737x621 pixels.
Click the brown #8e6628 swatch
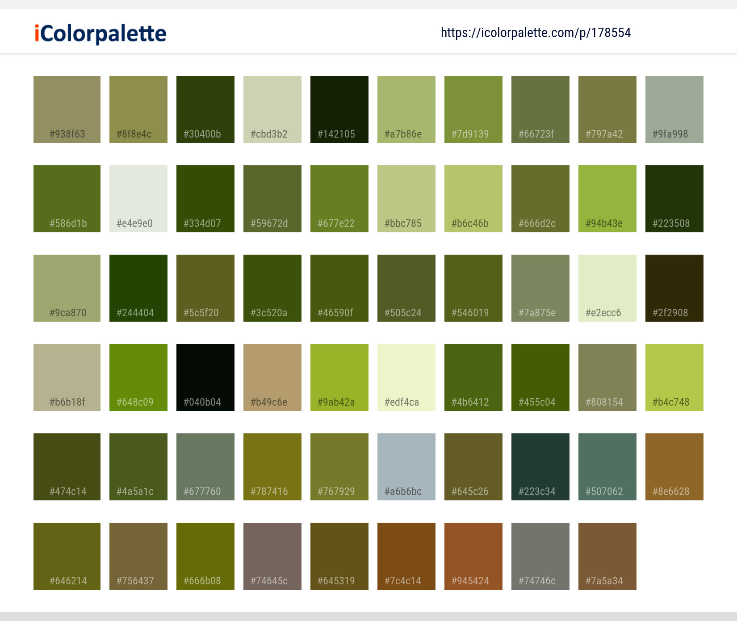[674, 467]
